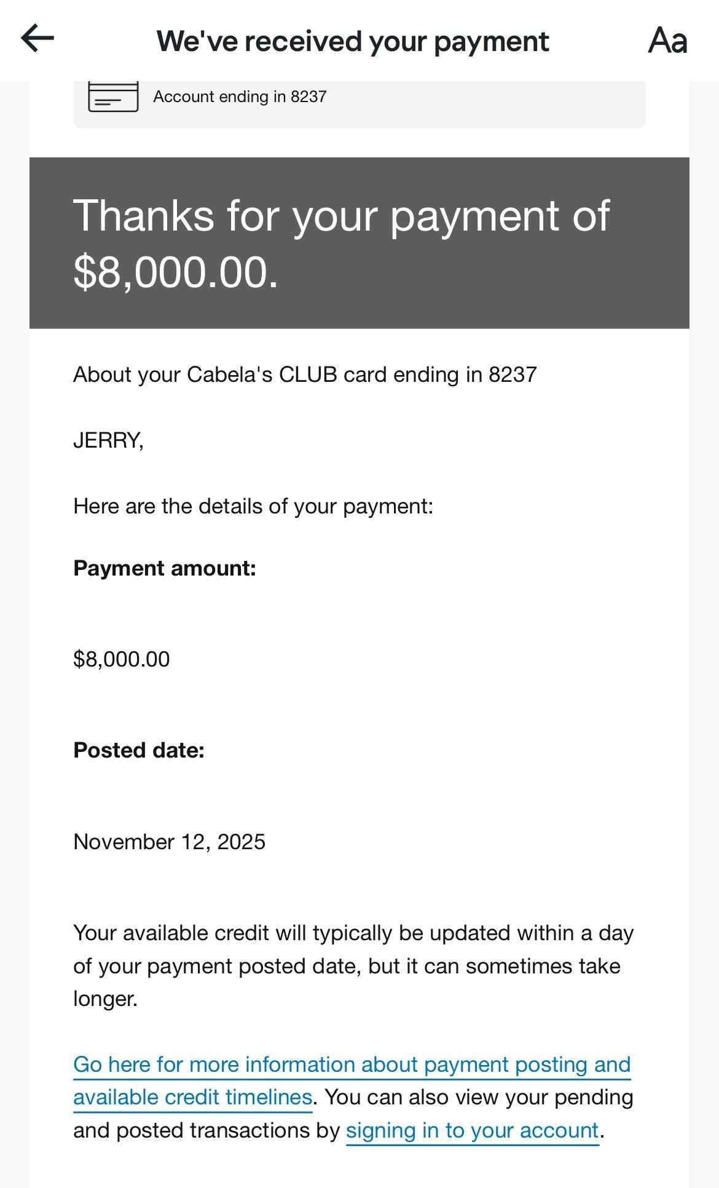The image size is (719, 1188).
Task: Tap 'You can also view your pending' text
Action: 478,1098
